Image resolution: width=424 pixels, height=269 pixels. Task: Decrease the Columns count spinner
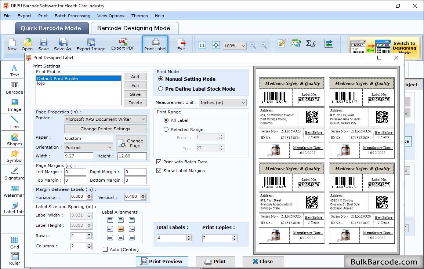(x=89, y=248)
